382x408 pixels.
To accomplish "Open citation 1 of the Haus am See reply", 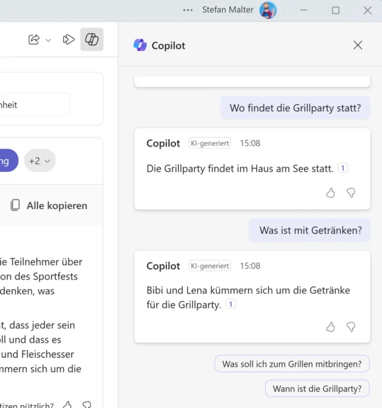I will [343, 168].
